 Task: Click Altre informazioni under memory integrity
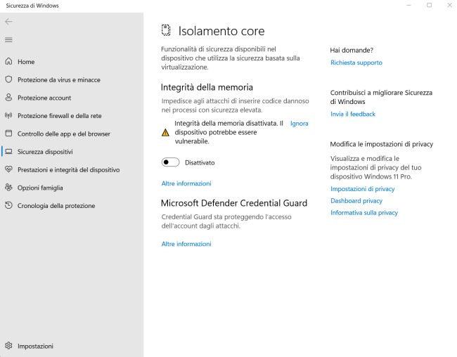click(186, 183)
